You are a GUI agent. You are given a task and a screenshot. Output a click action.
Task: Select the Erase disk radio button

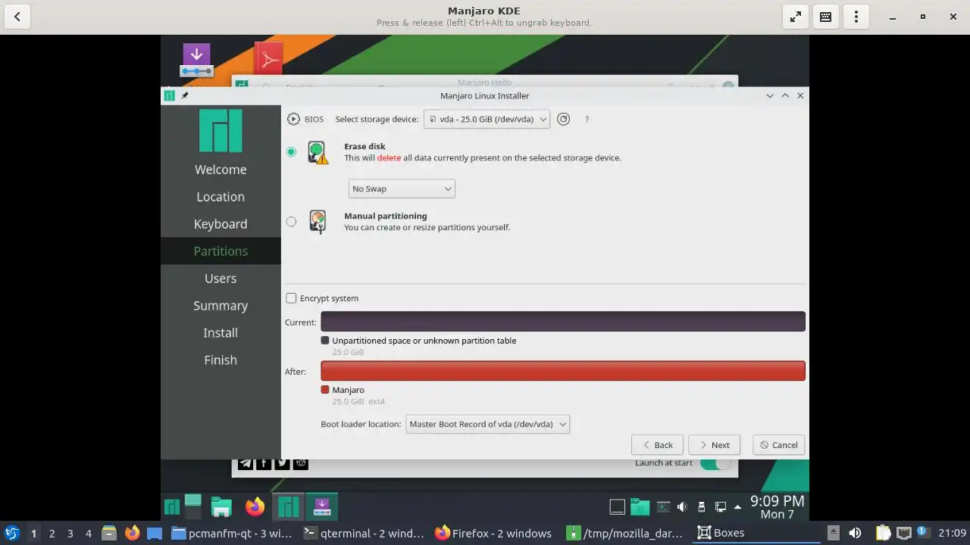(x=291, y=152)
